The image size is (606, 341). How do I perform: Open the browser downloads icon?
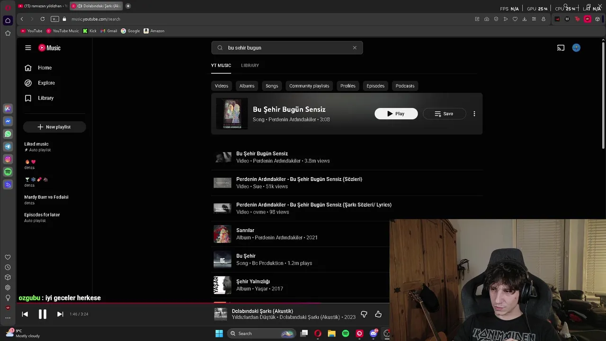coord(525,19)
